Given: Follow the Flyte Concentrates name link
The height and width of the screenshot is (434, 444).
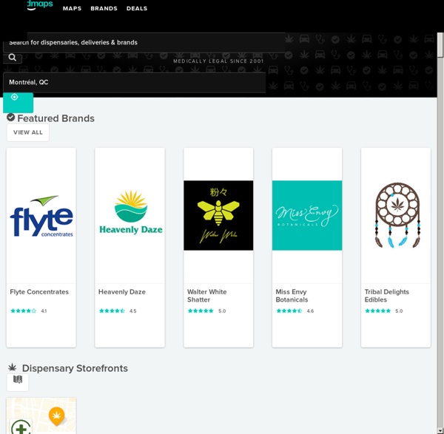Looking at the screenshot, I should point(39,292).
